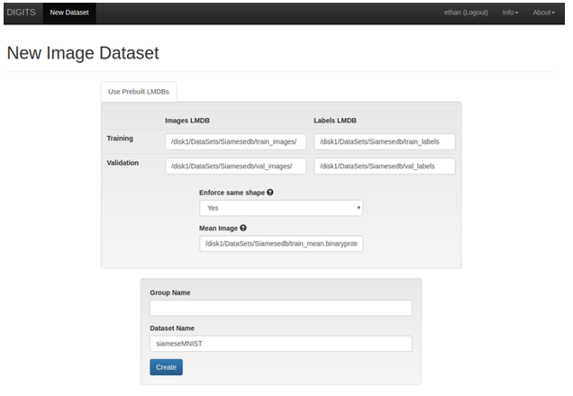Click the Mean Image path input
573x396 pixels.
[x=280, y=244]
